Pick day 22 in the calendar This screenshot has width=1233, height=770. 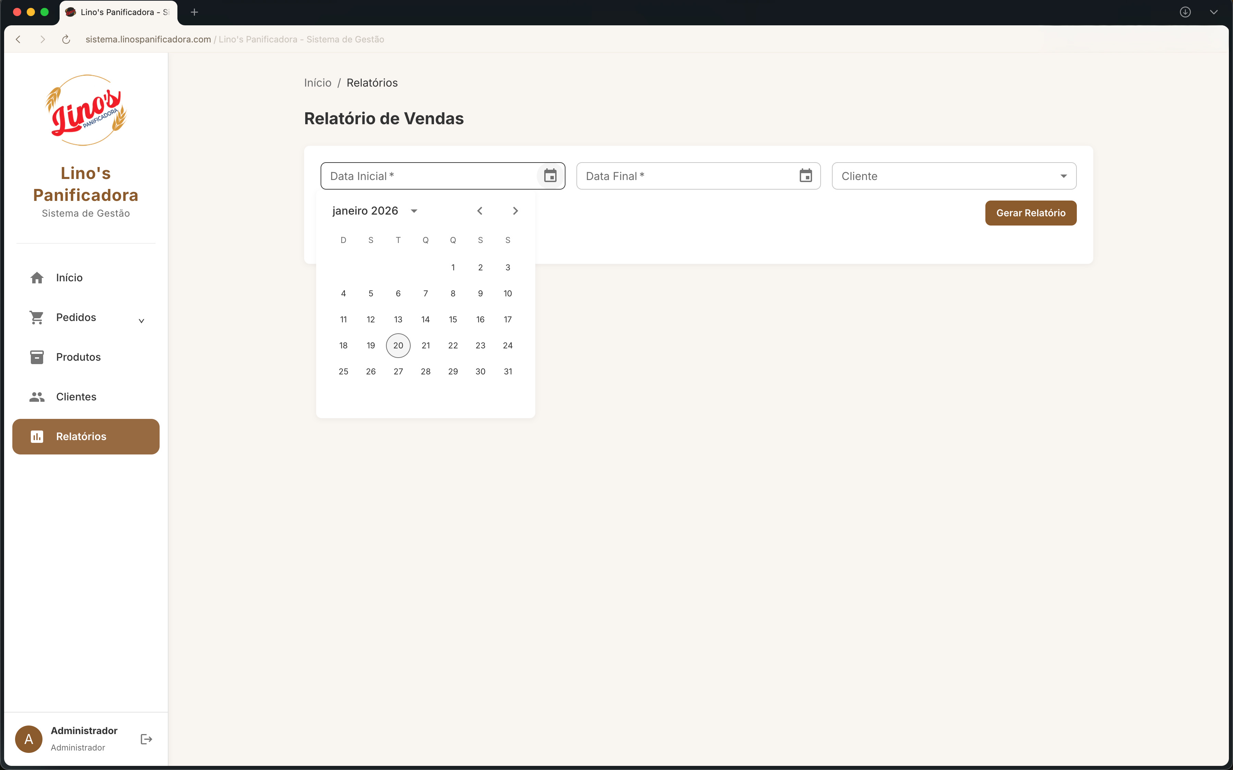click(x=452, y=345)
